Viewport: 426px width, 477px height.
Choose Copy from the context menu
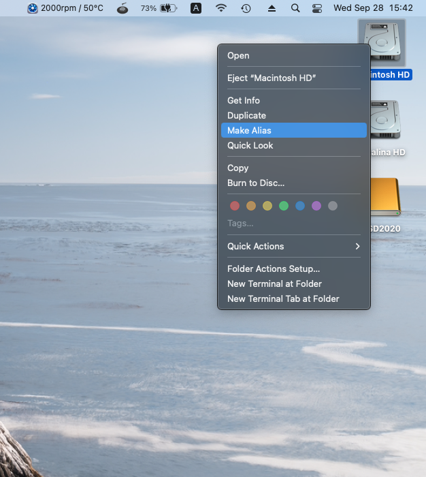tap(294, 168)
